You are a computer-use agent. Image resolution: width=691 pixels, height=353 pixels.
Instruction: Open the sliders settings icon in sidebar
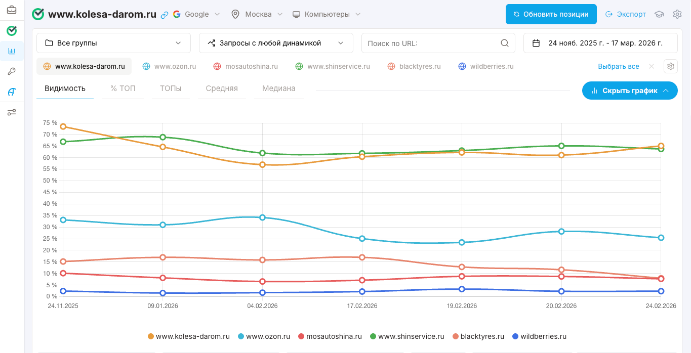tap(11, 112)
